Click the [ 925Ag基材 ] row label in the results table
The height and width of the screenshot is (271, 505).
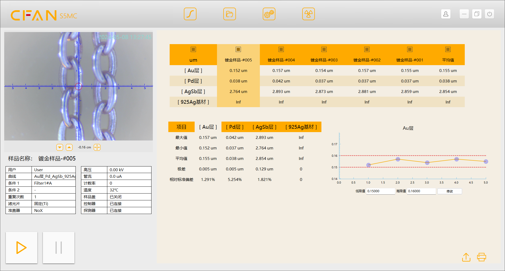click(x=193, y=102)
